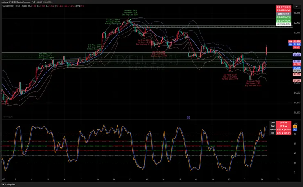Click the TWD currency label
This screenshot has height=187, width=303.
point(296,7)
